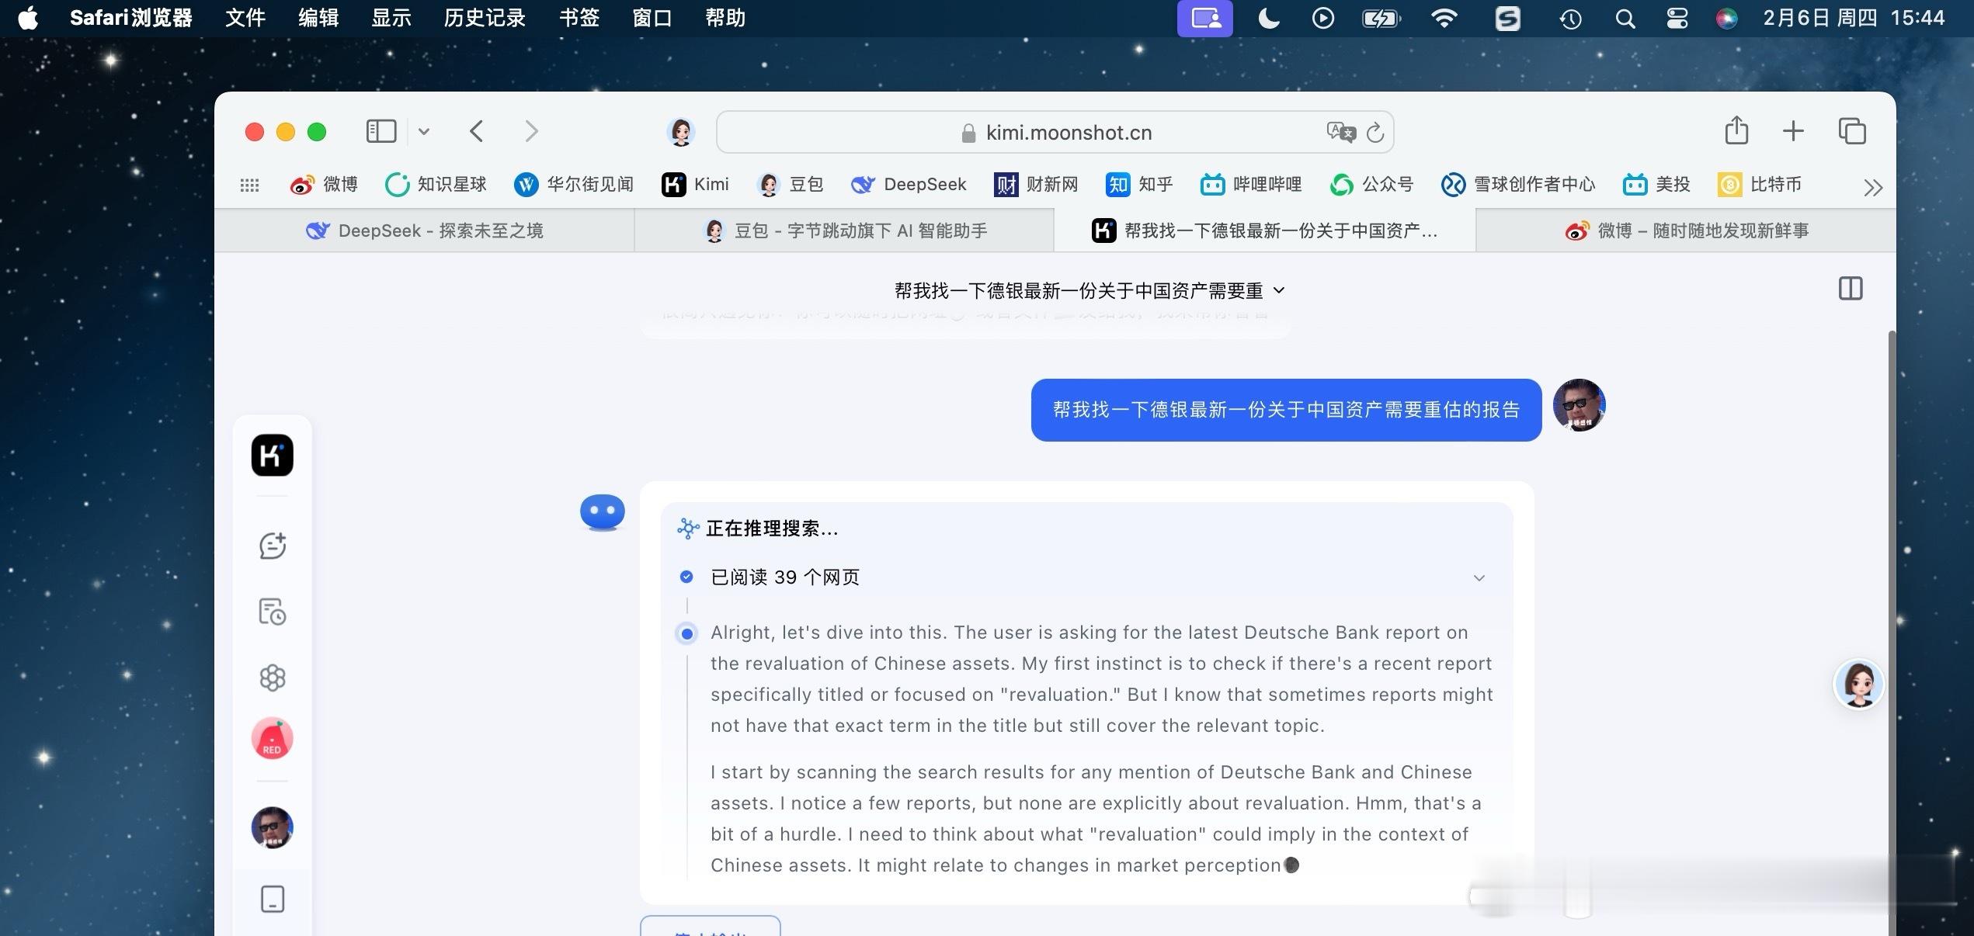Open the 知识星球 bookmark
The image size is (1974, 936).
tap(436, 185)
